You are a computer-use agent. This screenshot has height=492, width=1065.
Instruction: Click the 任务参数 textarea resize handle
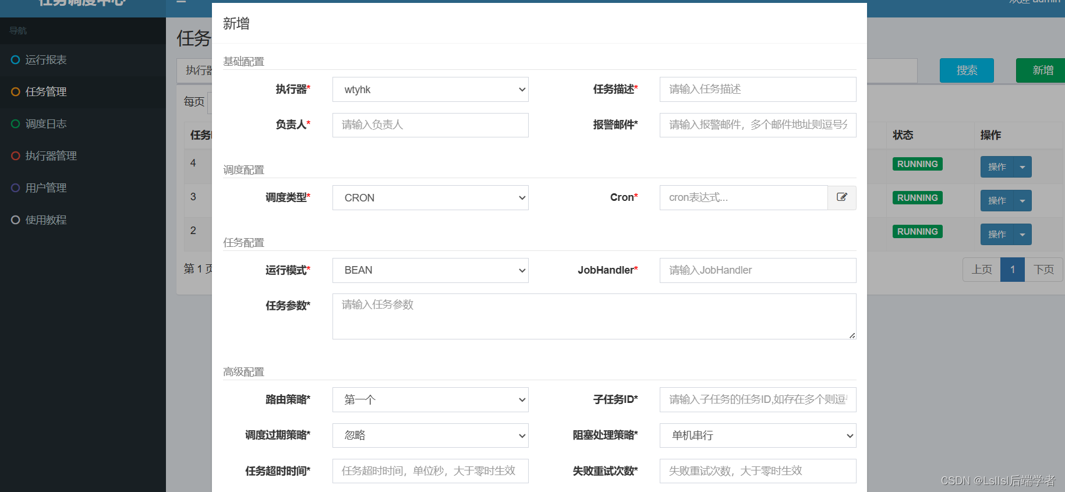tap(852, 335)
